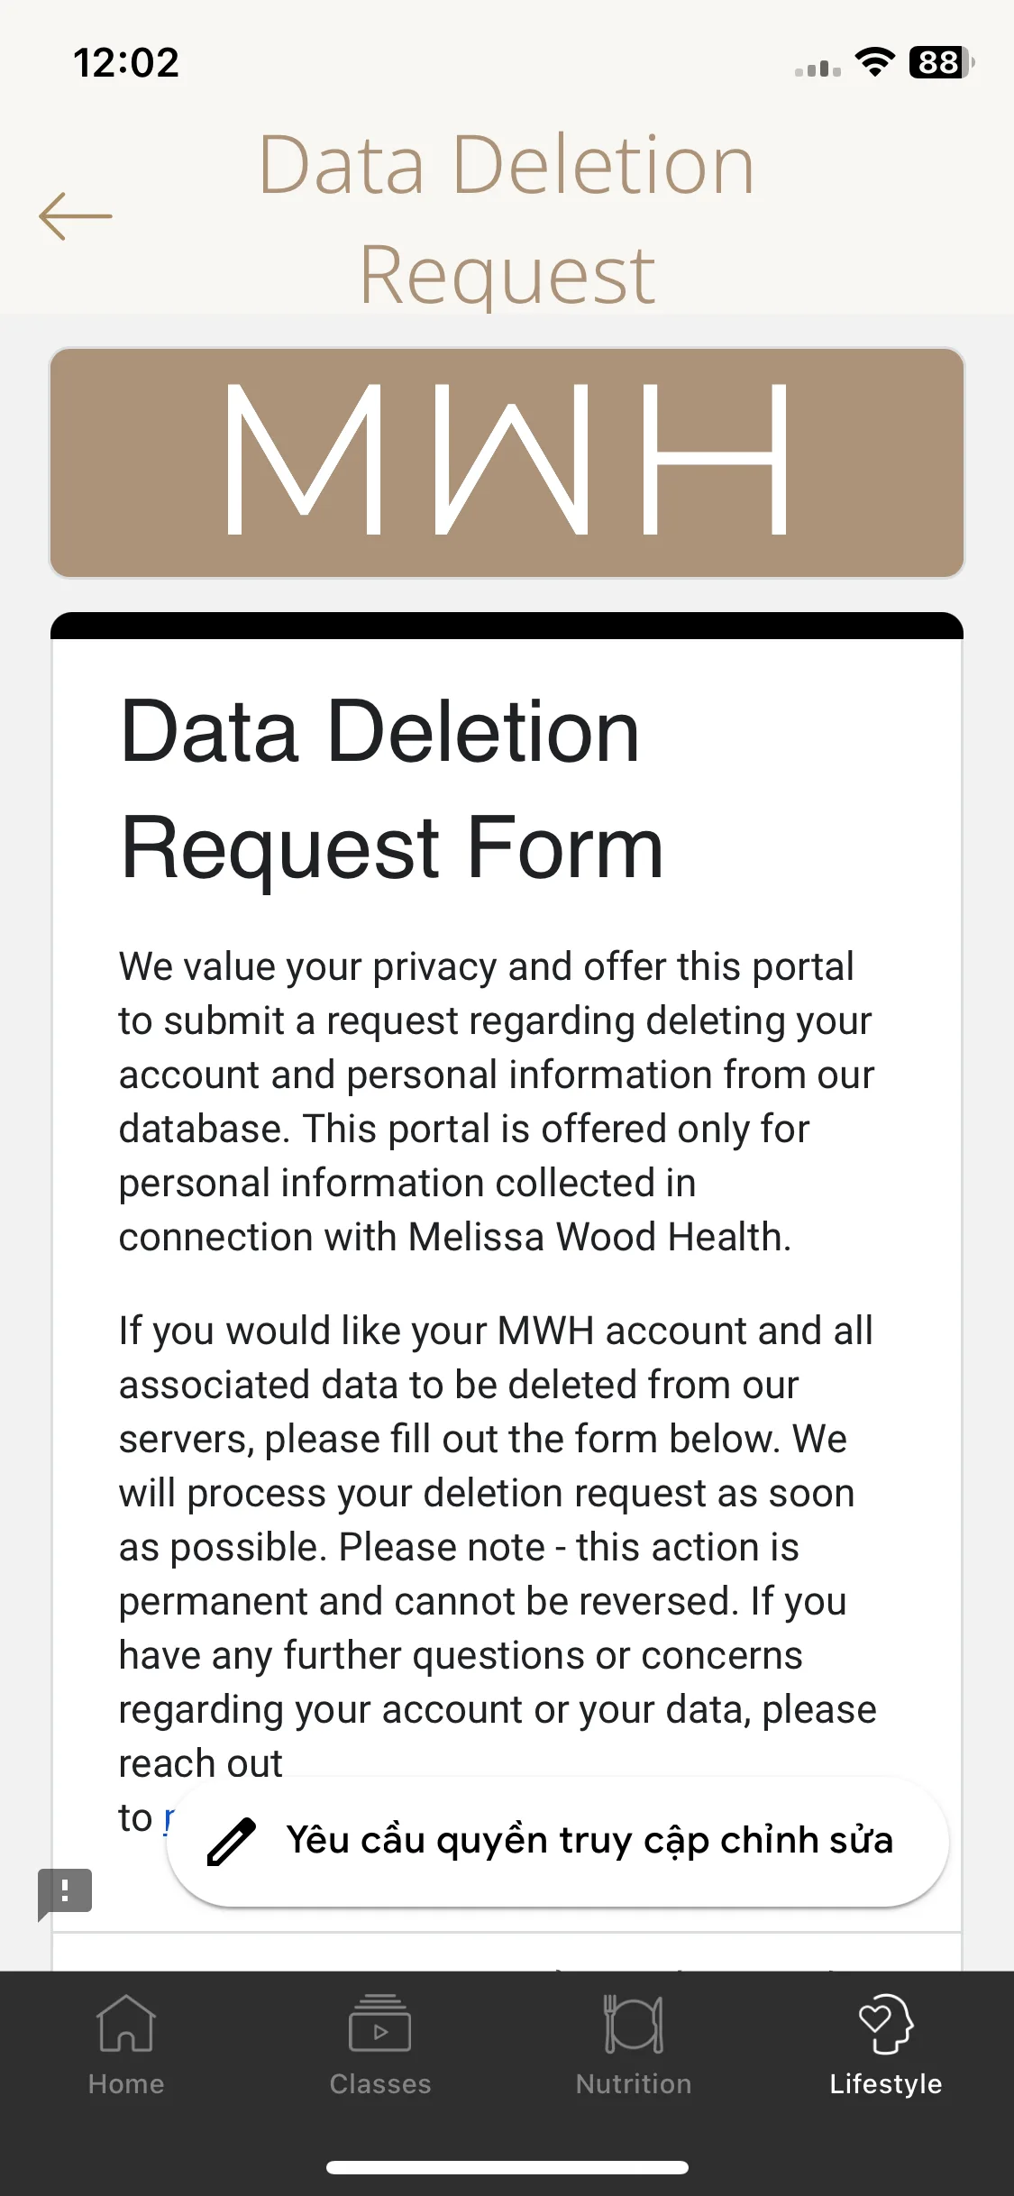Screen dimensions: 1014x2196
Task: Tap the battery level indicator
Action: (x=941, y=62)
